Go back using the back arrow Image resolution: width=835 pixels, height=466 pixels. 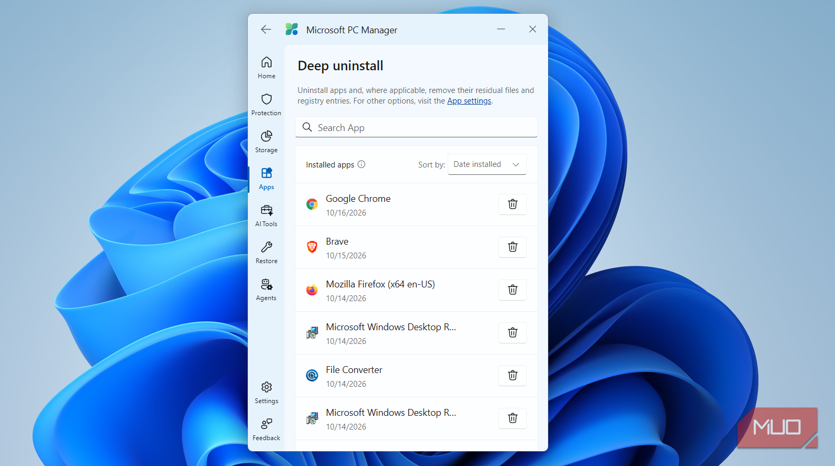tap(266, 30)
